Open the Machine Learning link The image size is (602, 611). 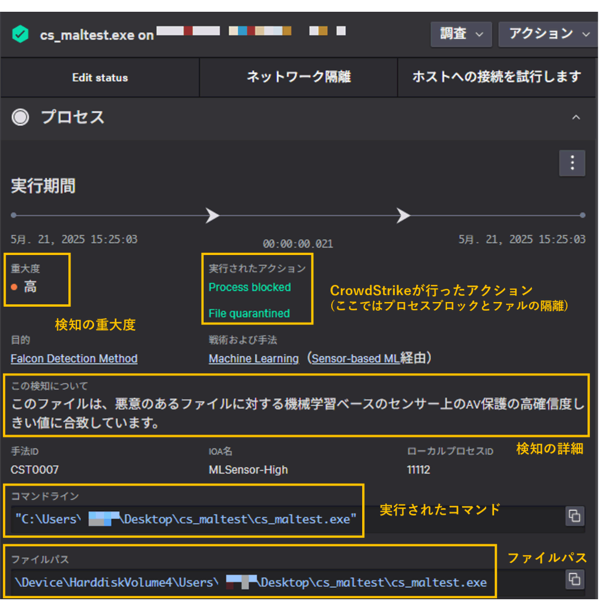coord(253,358)
